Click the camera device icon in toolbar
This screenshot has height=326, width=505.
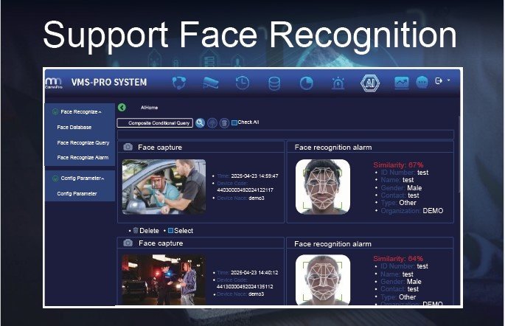210,83
